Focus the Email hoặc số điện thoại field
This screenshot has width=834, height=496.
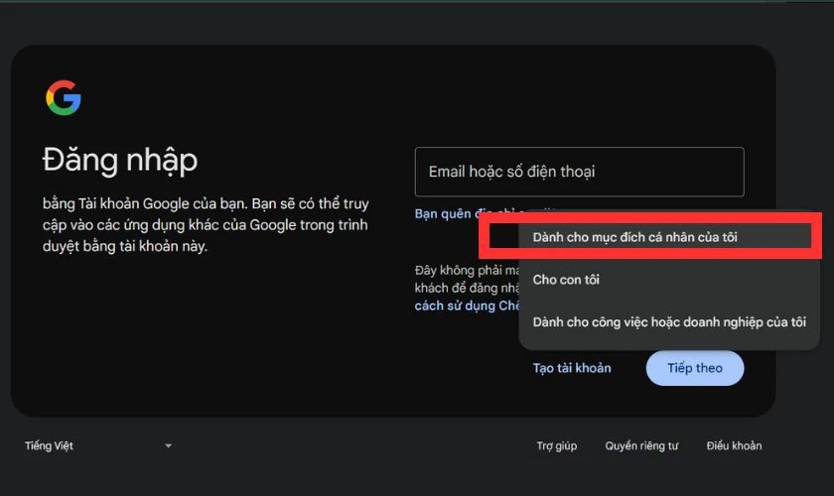click(579, 172)
